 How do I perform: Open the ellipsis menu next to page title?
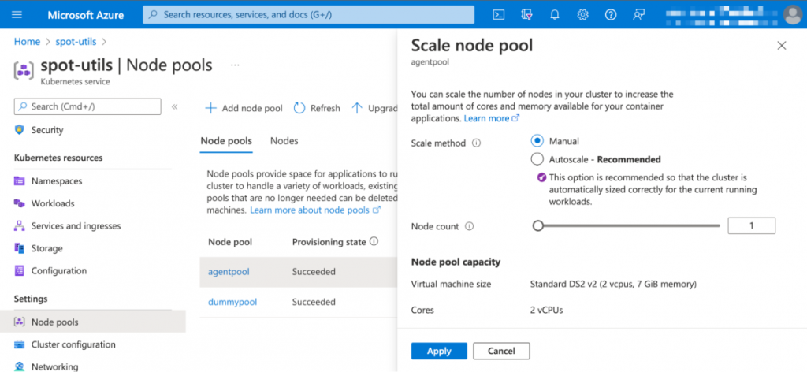click(x=234, y=65)
